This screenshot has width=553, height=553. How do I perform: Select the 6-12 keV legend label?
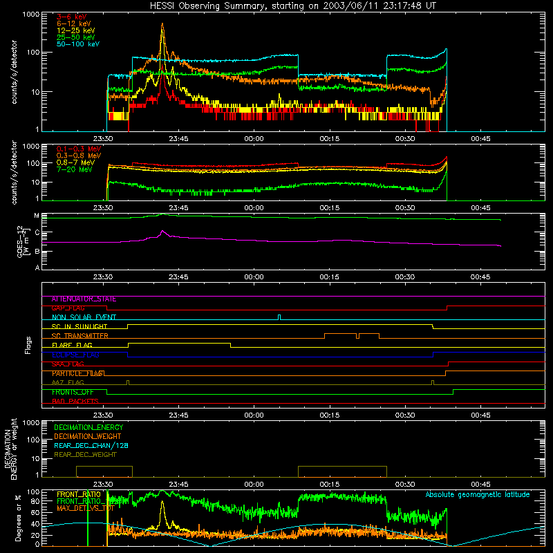coord(74,24)
